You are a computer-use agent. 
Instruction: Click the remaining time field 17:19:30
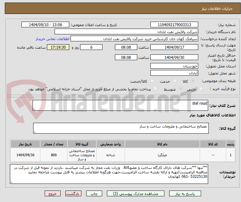[x=58, y=47]
